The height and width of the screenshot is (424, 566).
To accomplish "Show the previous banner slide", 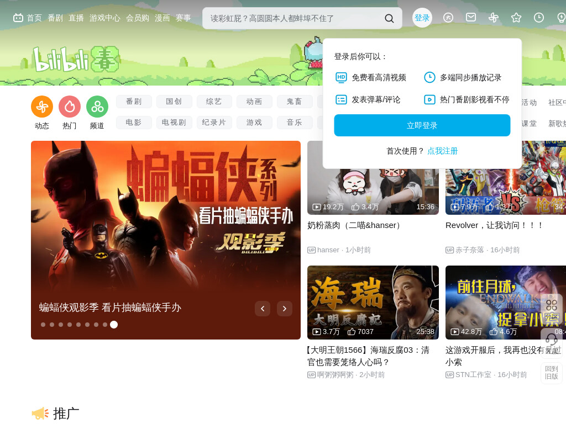I will (263, 309).
